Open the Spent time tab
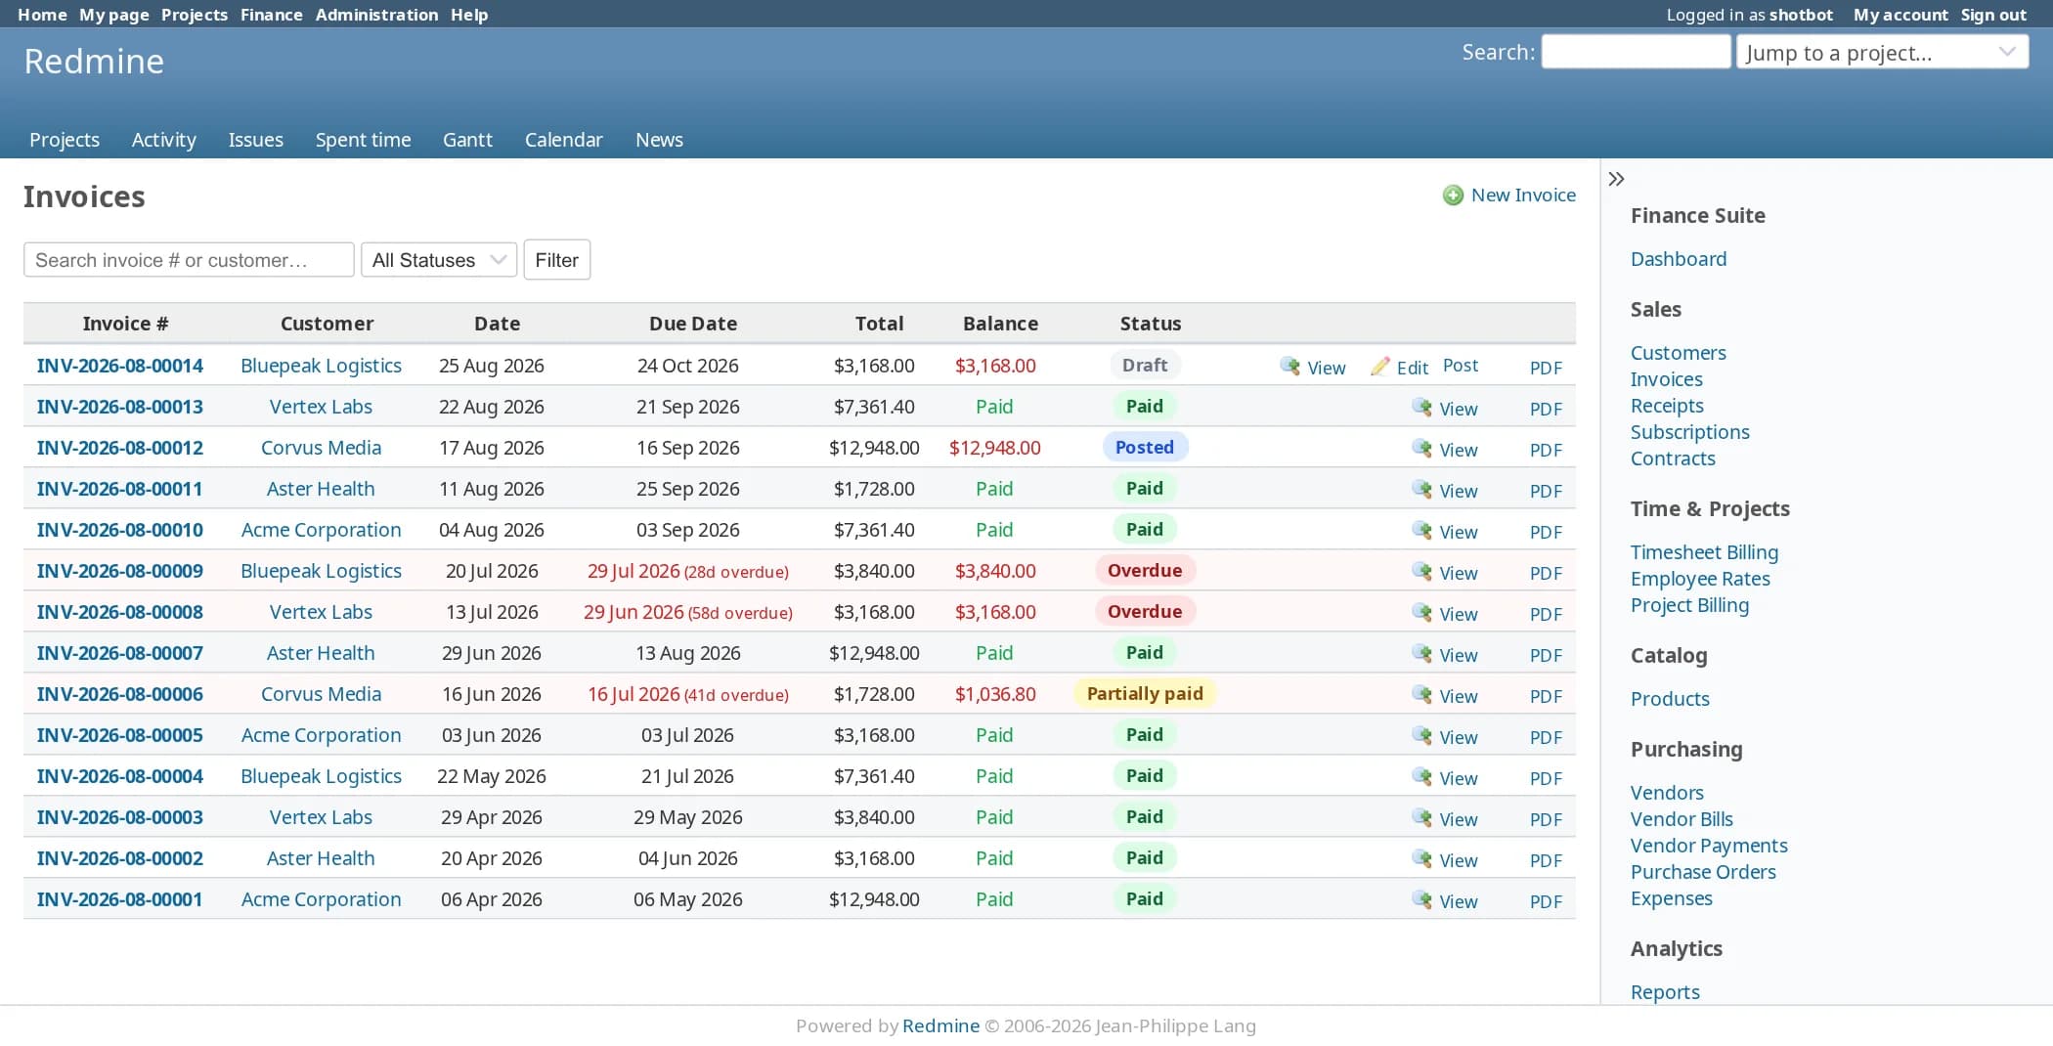The width and height of the screenshot is (2053, 1046). 363,140
